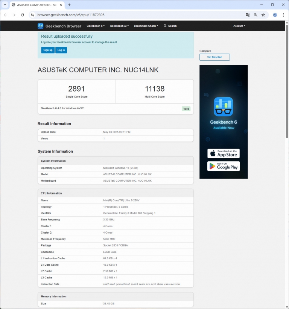This screenshot has width=289, height=309.
Task: Expand the Benchmark Charts menu
Action: (x=146, y=26)
